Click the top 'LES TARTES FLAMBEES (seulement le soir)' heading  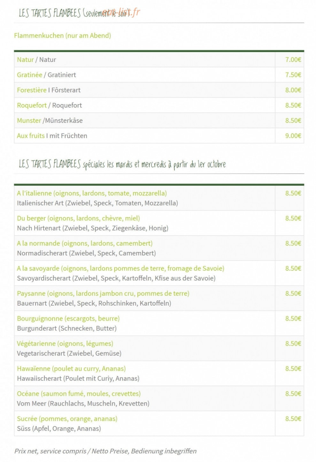75,13
